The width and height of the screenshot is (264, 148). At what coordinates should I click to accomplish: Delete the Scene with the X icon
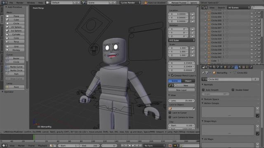[x=115, y=3]
